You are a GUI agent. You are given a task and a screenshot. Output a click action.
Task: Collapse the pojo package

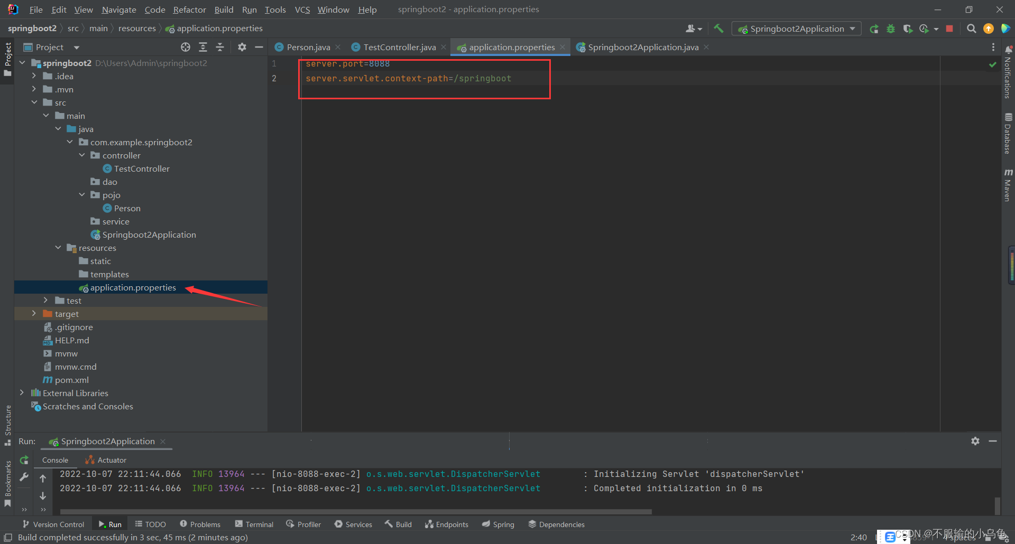coord(82,195)
